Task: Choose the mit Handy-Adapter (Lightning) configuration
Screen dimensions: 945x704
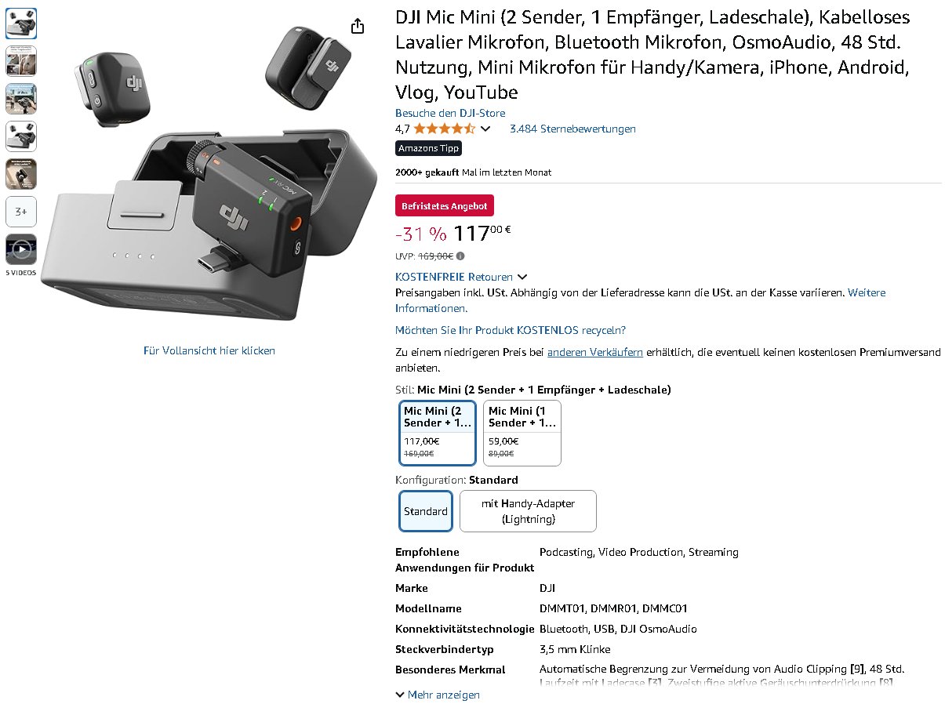Action: (x=528, y=511)
